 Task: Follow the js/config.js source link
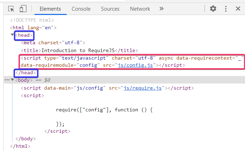pos(137,65)
